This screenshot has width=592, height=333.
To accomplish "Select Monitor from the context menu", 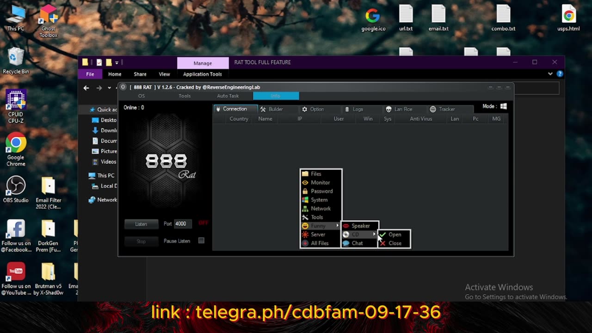I will click(x=321, y=183).
